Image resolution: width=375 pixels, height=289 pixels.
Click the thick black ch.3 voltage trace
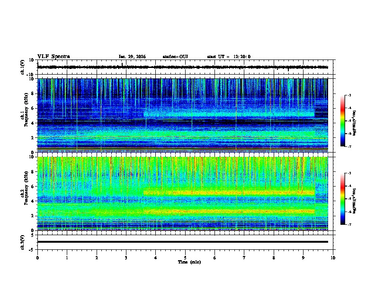(x=182, y=242)
